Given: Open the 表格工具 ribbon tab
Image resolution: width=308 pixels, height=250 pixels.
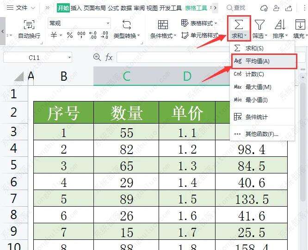Looking at the screenshot, I should (x=196, y=8).
